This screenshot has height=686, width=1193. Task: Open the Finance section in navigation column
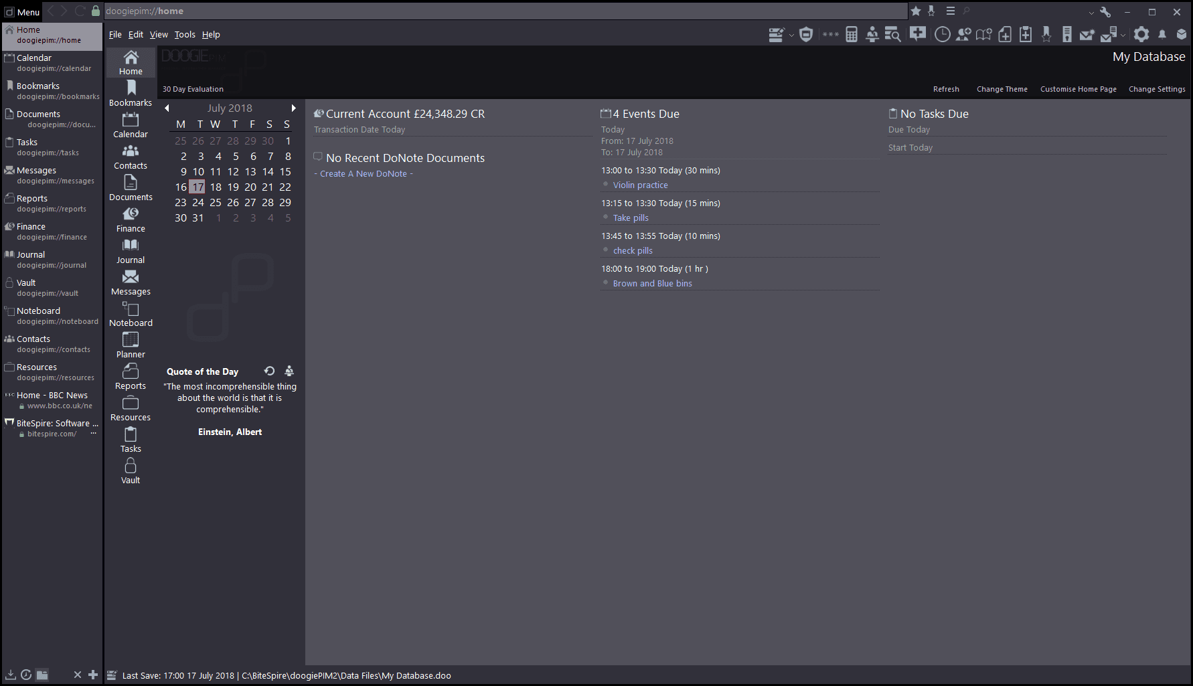[x=131, y=220]
